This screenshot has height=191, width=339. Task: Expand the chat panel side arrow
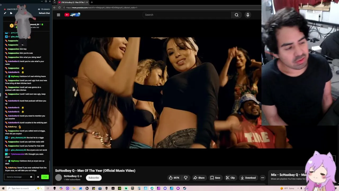(x=1, y=5)
